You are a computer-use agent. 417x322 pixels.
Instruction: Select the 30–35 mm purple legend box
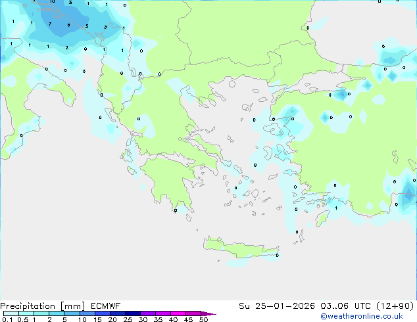pyautogui.click(x=148, y=313)
